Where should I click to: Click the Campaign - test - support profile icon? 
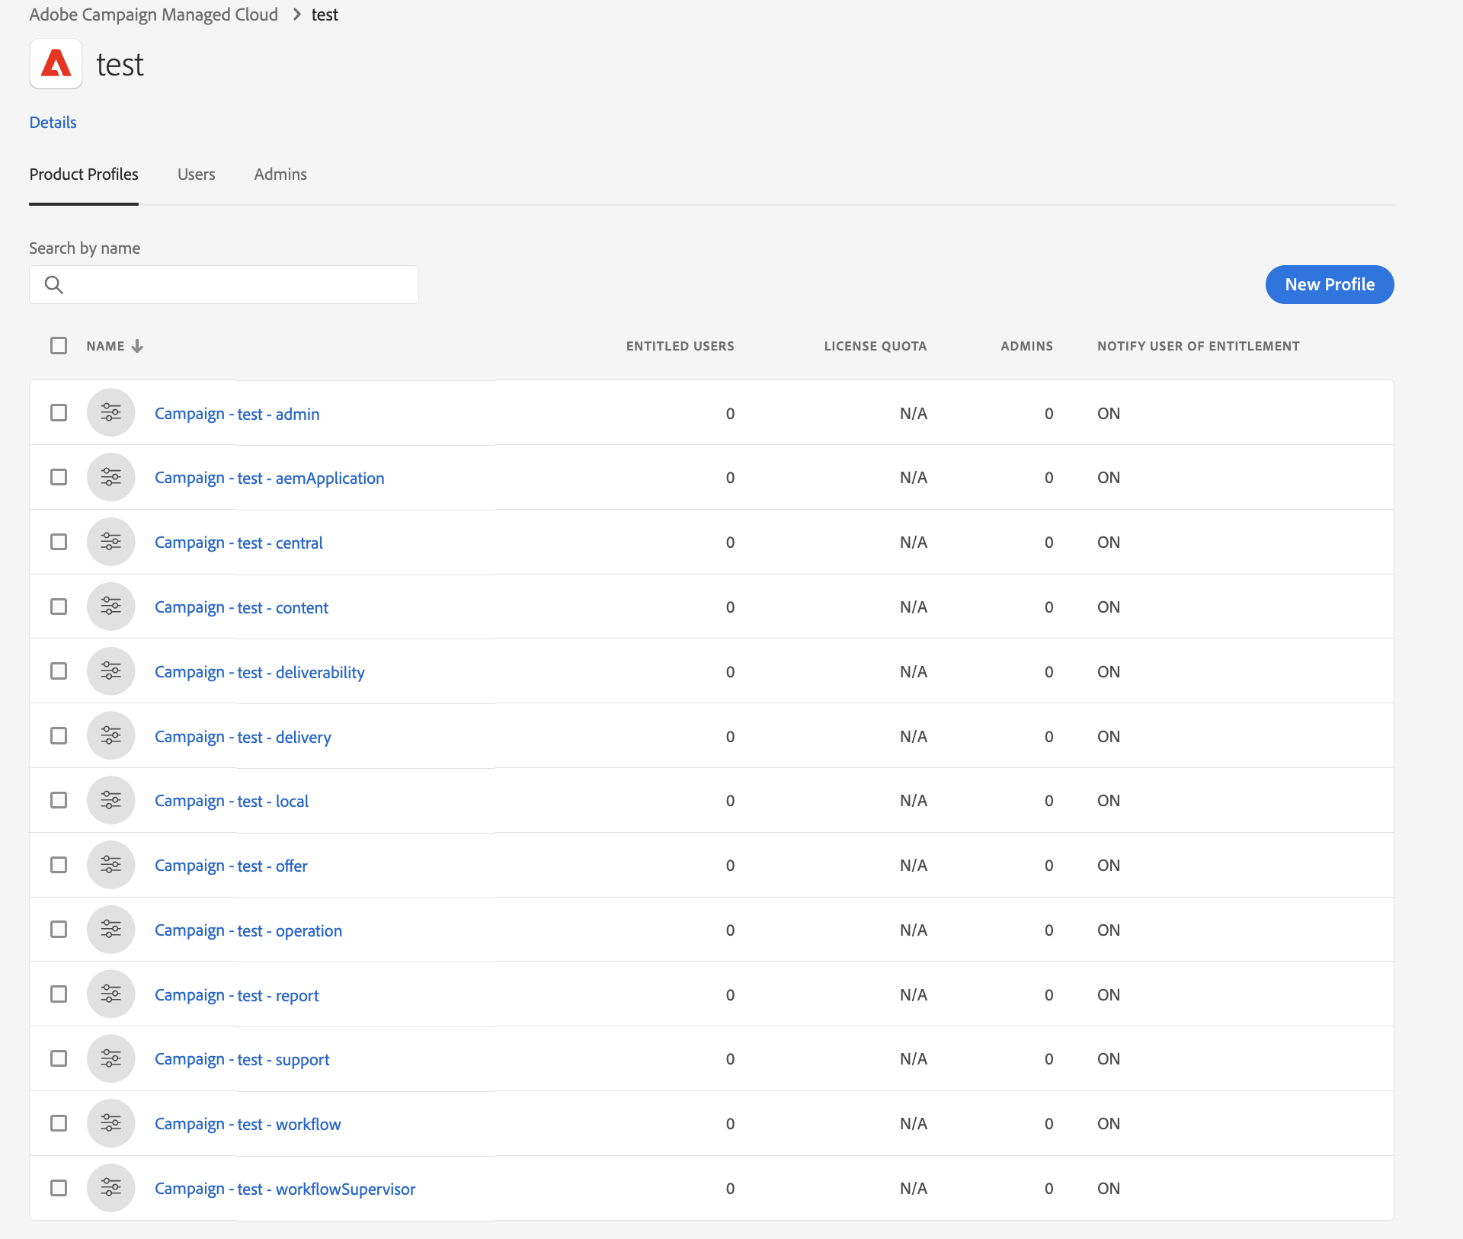click(x=110, y=1057)
